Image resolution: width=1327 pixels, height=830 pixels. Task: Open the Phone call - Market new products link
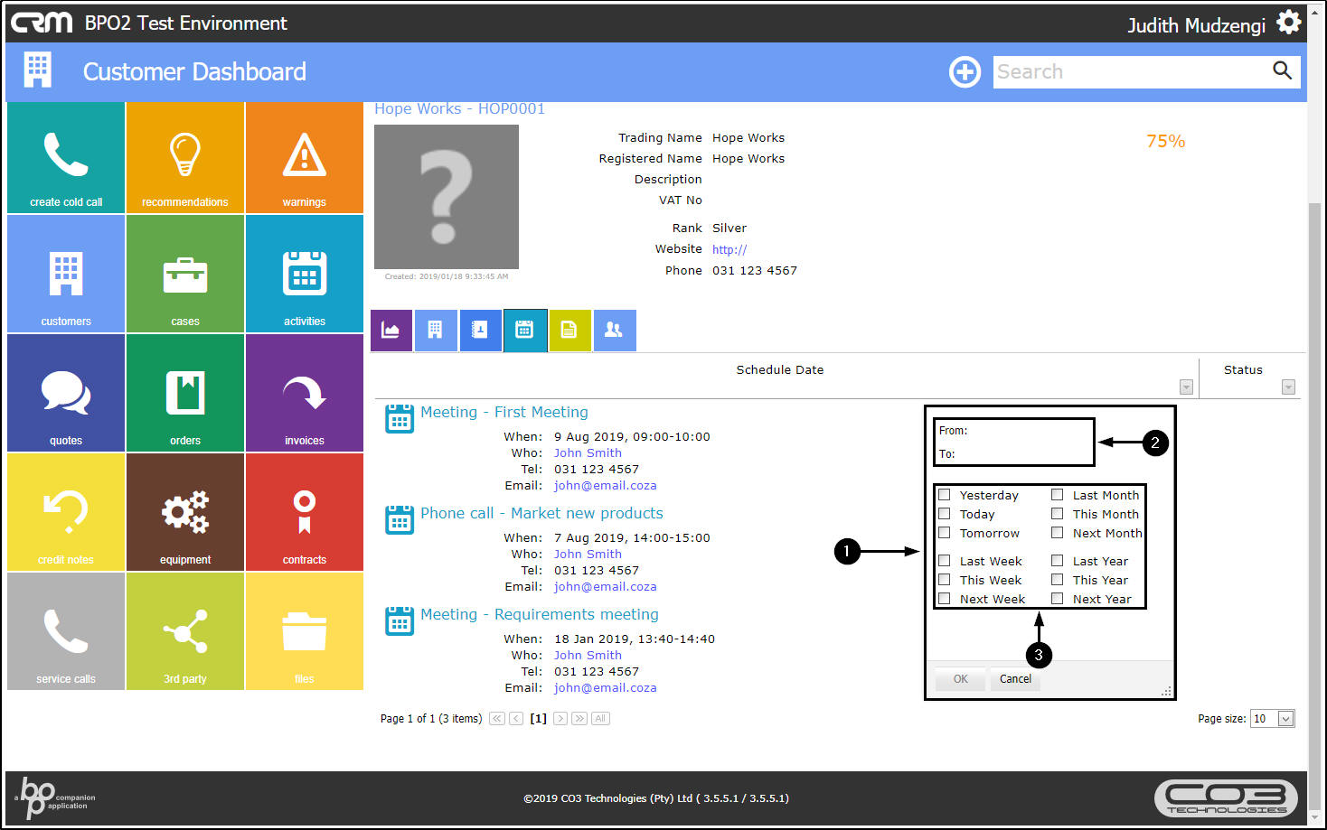(x=541, y=513)
